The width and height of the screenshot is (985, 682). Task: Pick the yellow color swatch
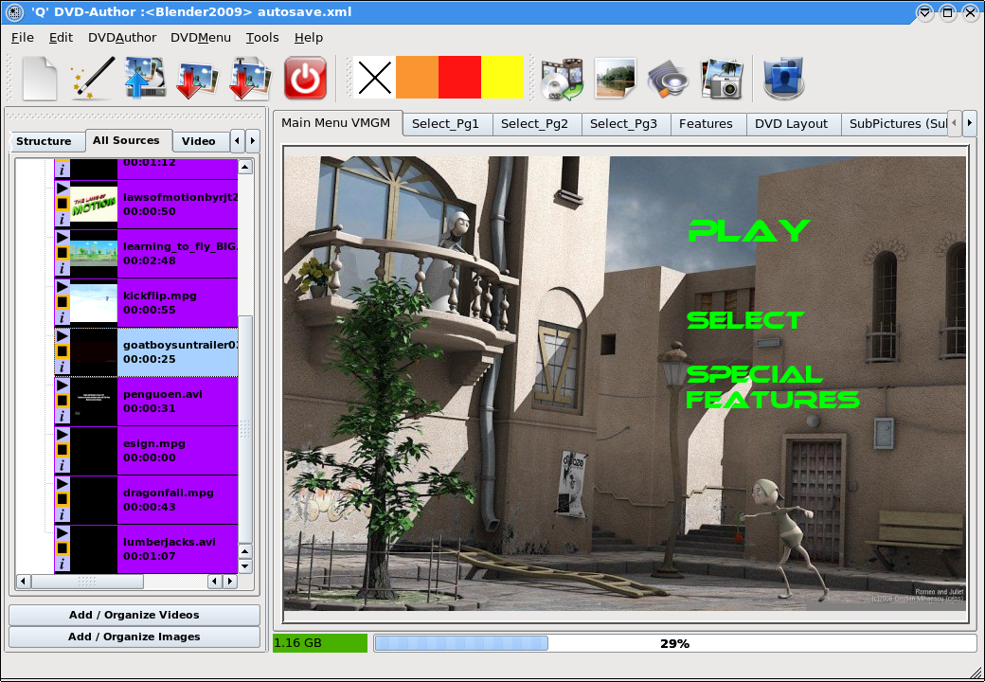[x=503, y=78]
